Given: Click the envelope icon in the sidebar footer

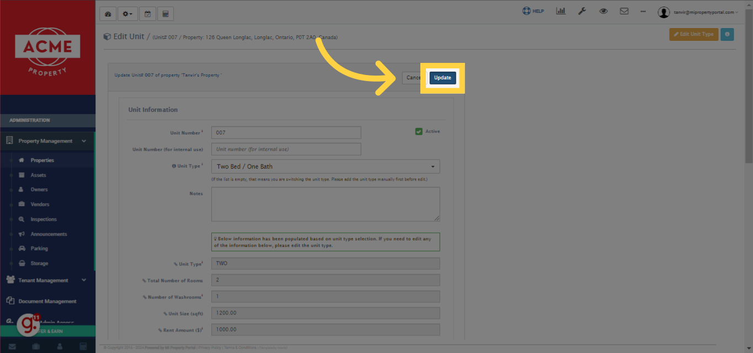Looking at the screenshot, I should [12, 346].
